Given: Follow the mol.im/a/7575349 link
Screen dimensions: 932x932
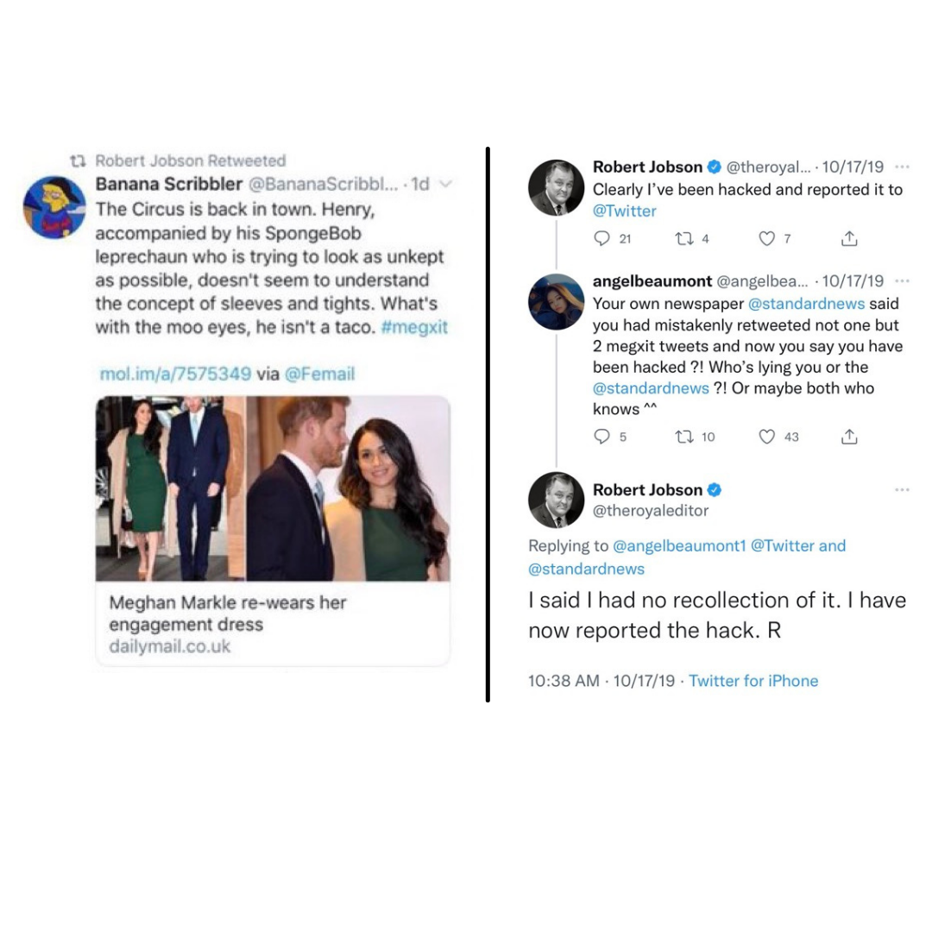Looking at the screenshot, I should click(x=175, y=374).
